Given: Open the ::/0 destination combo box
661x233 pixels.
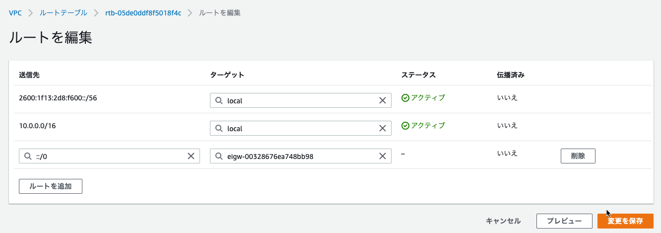Looking at the screenshot, I should point(109,156).
